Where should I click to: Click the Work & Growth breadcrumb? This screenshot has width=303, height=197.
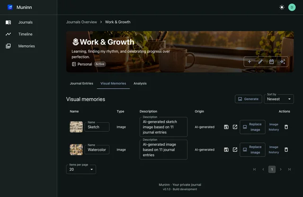tap(118, 22)
